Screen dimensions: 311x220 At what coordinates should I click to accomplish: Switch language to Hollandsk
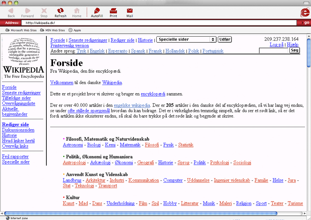point(175,51)
